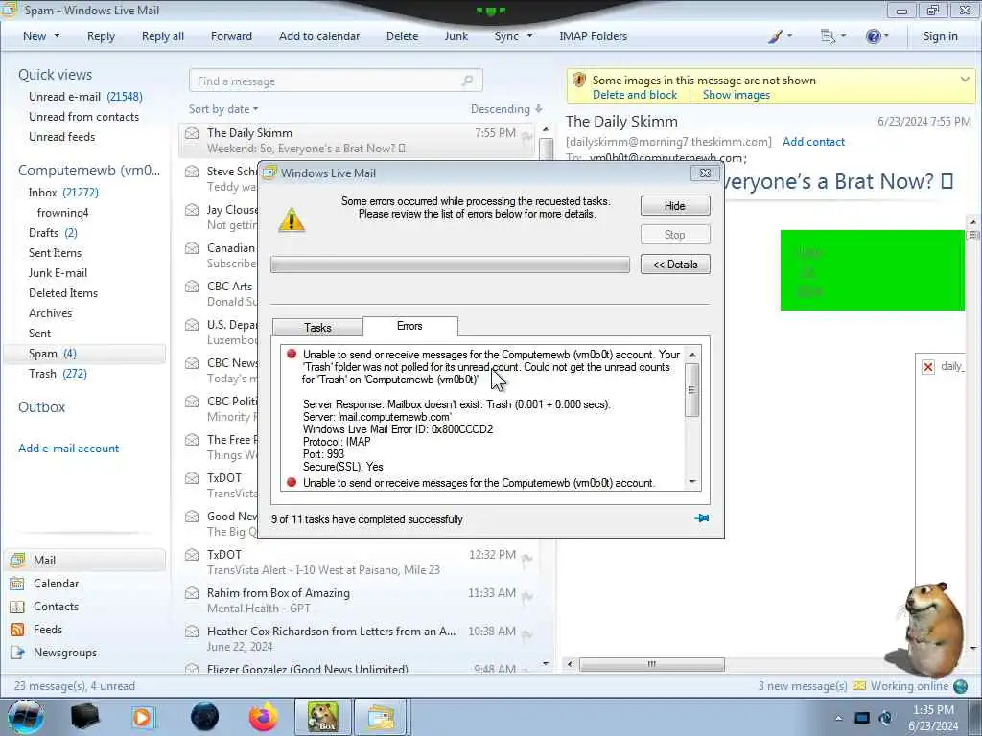Click Reply in the toolbar
The height and width of the screenshot is (736, 982).
pos(101,36)
